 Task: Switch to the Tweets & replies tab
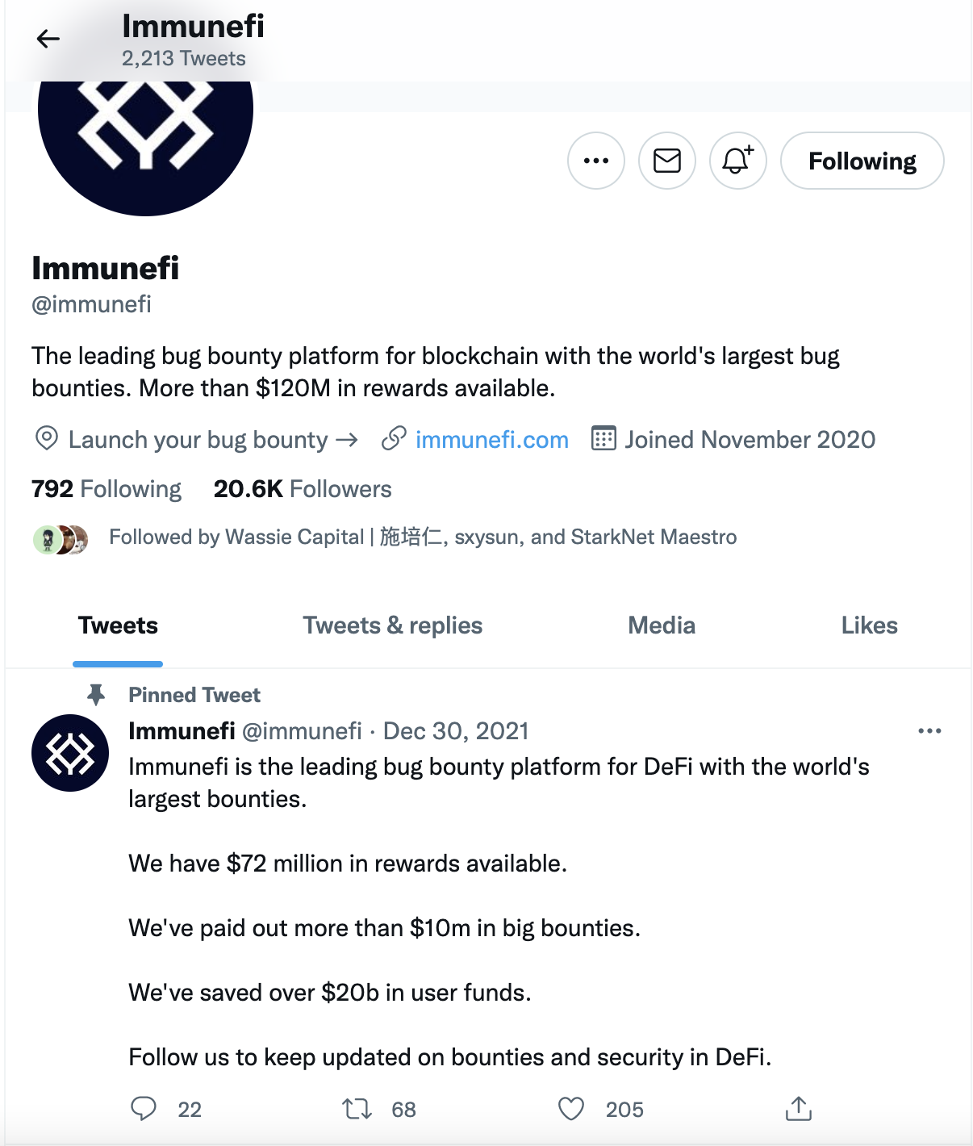pyautogui.click(x=393, y=625)
